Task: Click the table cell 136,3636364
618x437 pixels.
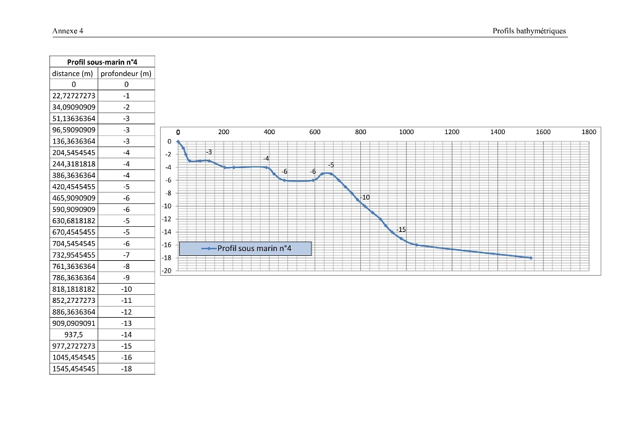Action: click(74, 142)
